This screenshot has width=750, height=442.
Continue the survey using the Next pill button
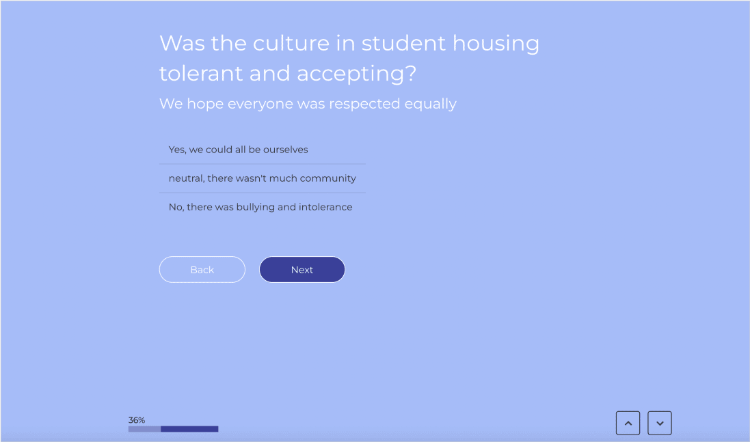(302, 270)
